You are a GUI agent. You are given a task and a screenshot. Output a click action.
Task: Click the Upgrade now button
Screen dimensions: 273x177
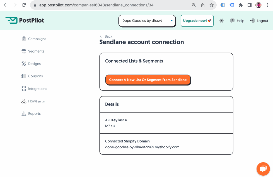[197, 21]
